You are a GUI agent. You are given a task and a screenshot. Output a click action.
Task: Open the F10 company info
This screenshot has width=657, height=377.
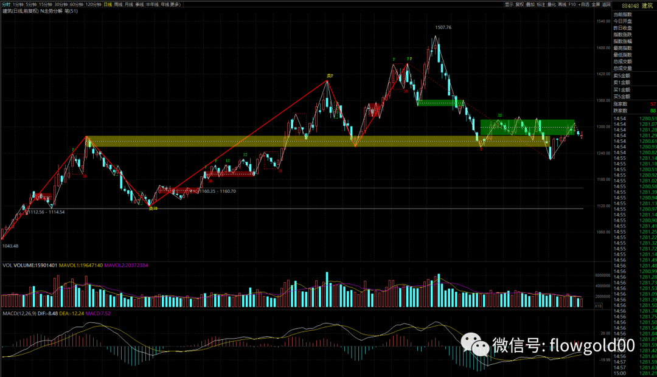572,4
